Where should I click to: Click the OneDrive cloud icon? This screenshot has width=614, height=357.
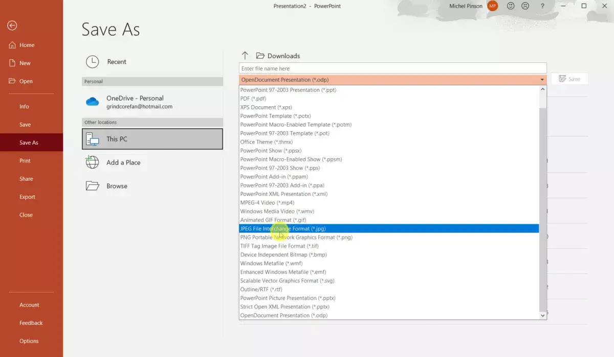pos(92,102)
